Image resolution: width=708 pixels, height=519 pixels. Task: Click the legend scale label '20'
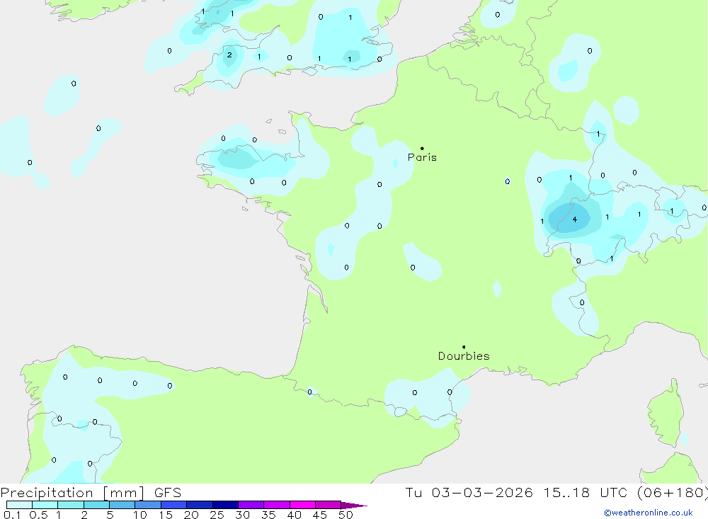coord(191,515)
